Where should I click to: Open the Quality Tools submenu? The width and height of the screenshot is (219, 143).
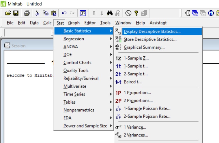tap(76, 70)
